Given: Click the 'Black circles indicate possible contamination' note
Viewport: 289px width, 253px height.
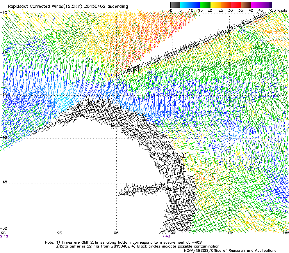Looking at the screenshot, I should point(176,246).
